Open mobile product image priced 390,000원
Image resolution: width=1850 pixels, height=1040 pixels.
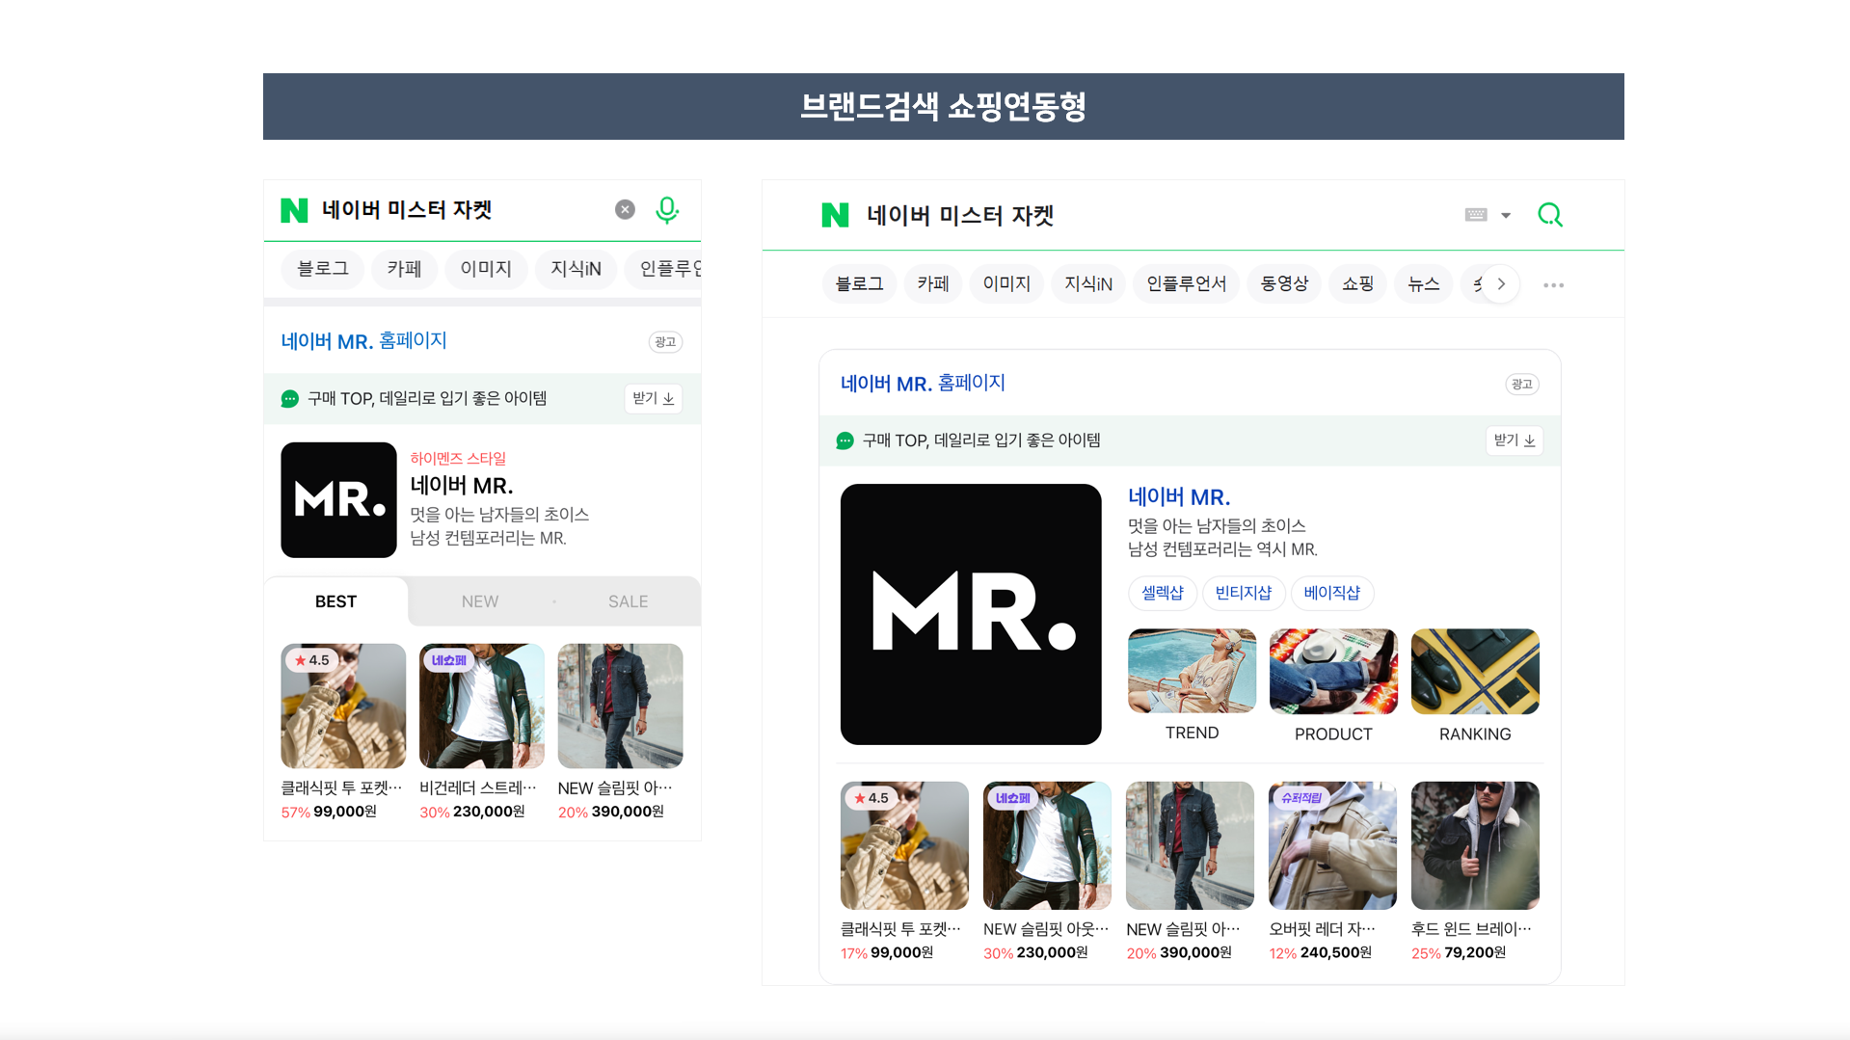pos(621,707)
